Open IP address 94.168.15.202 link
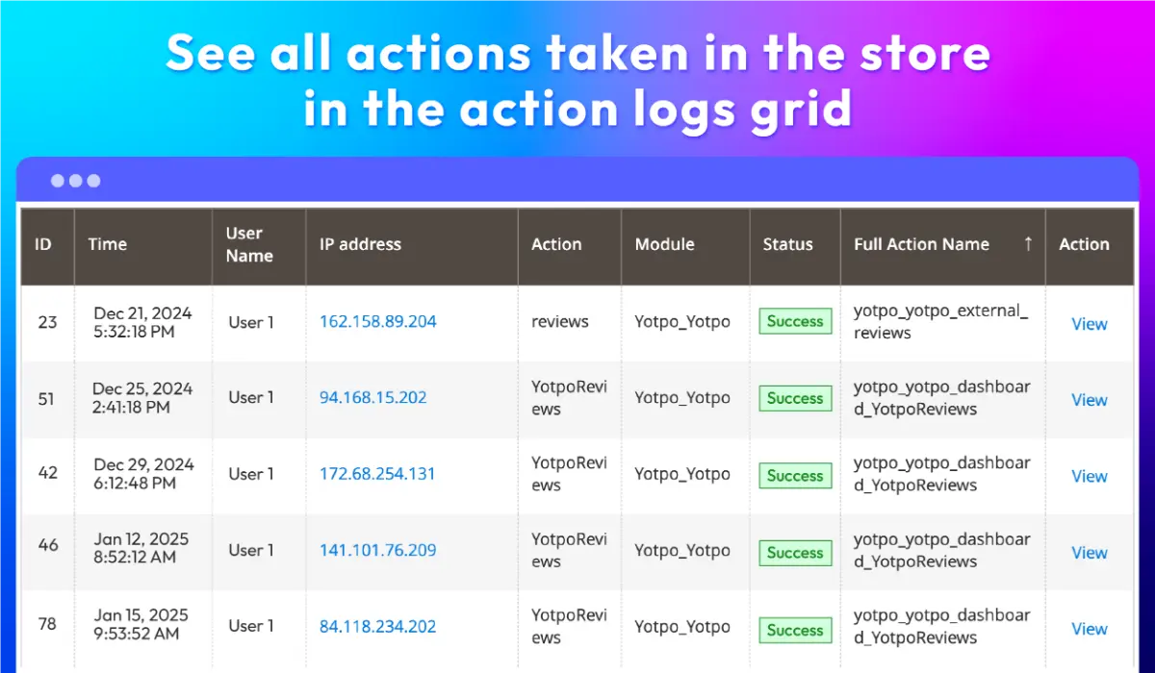 (x=372, y=397)
